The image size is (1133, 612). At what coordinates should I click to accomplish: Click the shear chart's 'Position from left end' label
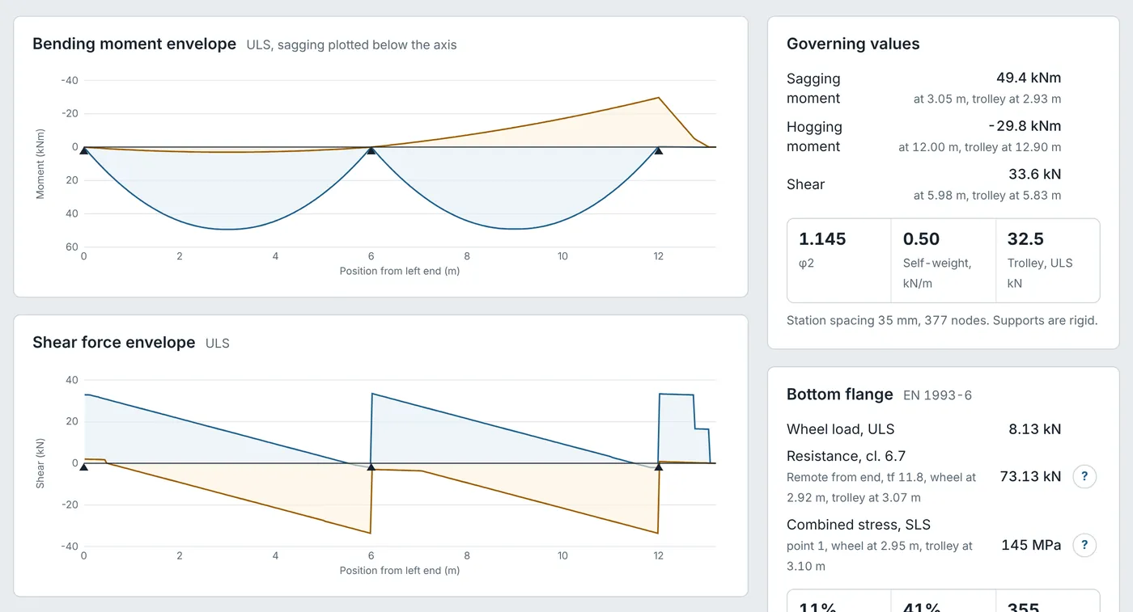pyautogui.click(x=400, y=570)
